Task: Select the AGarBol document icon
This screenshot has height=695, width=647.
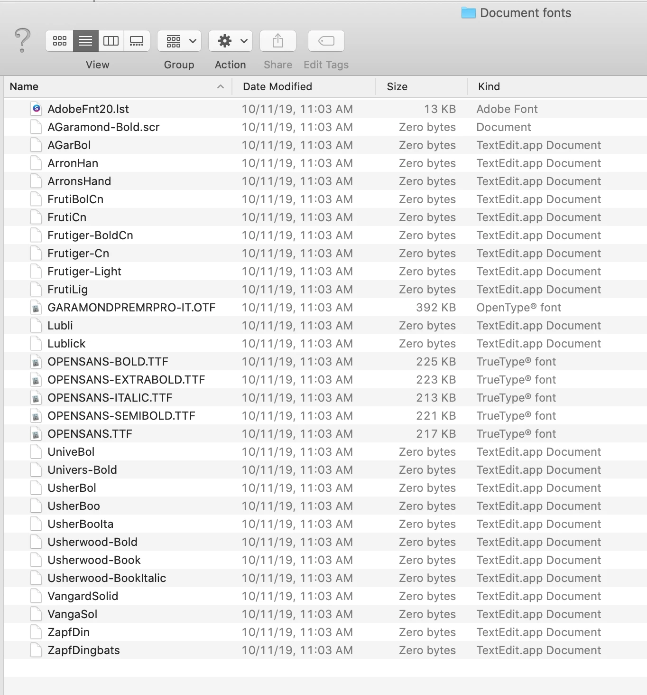Action: [36, 145]
